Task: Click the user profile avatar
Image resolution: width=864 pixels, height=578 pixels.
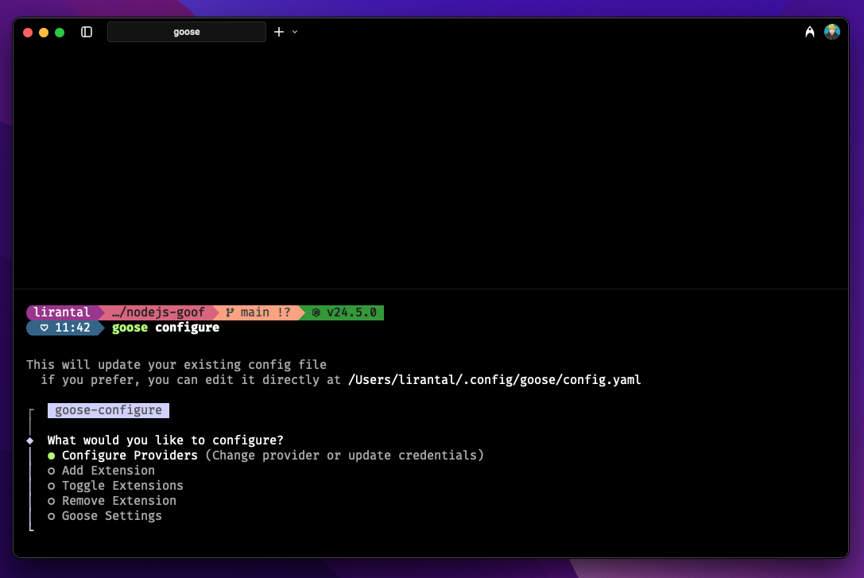Action: (x=832, y=32)
